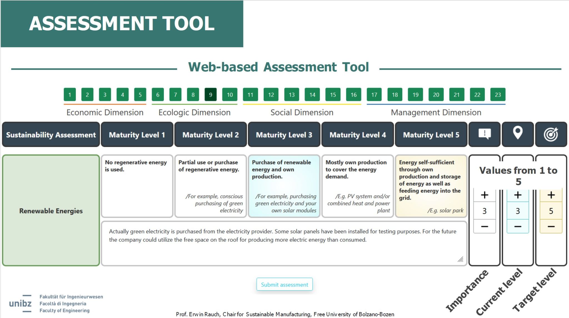Click the 'Values from 1 to 5' tooltip

click(x=518, y=176)
